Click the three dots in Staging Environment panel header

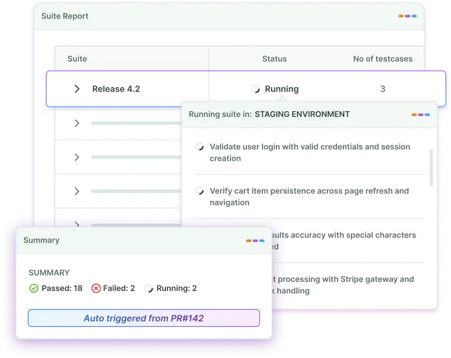[x=420, y=114]
